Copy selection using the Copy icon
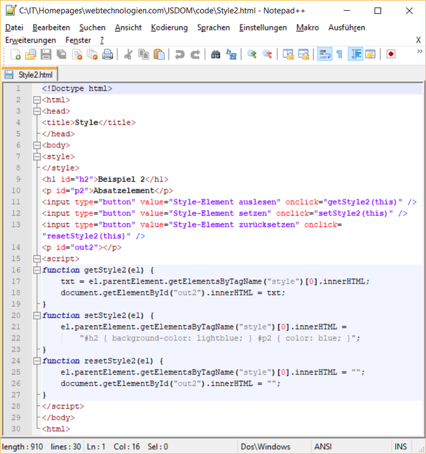 [144, 54]
